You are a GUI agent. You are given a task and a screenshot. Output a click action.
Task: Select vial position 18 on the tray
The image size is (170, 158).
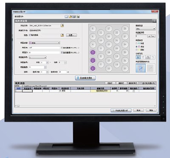(117, 65)
